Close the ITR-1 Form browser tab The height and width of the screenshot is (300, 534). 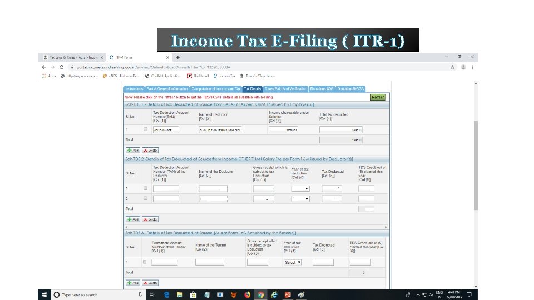pos(167,57)
